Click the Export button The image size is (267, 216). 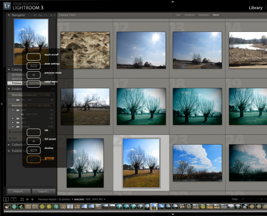tap(44, 191)
